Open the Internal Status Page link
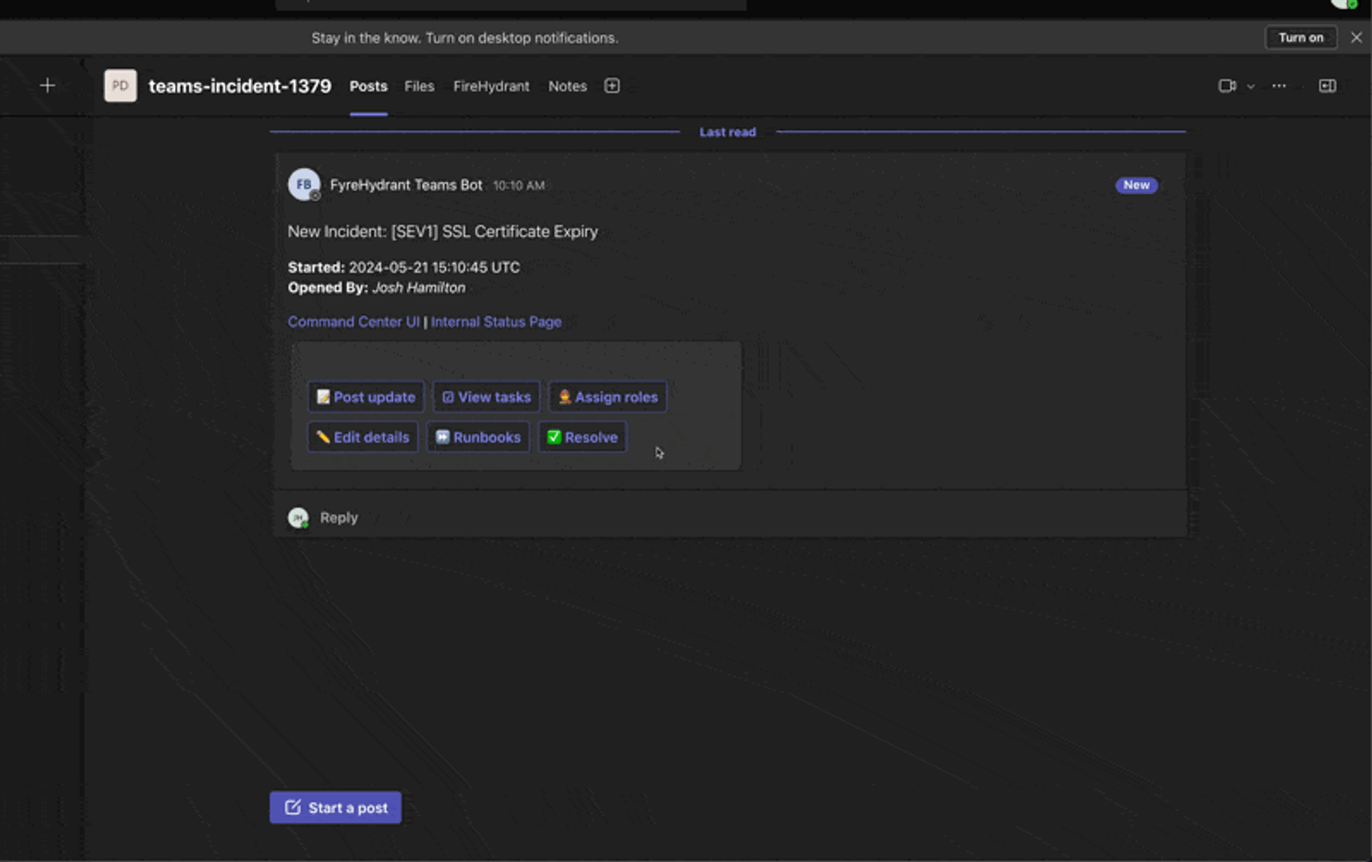1372x862 pixels. [x=496, y=322]
